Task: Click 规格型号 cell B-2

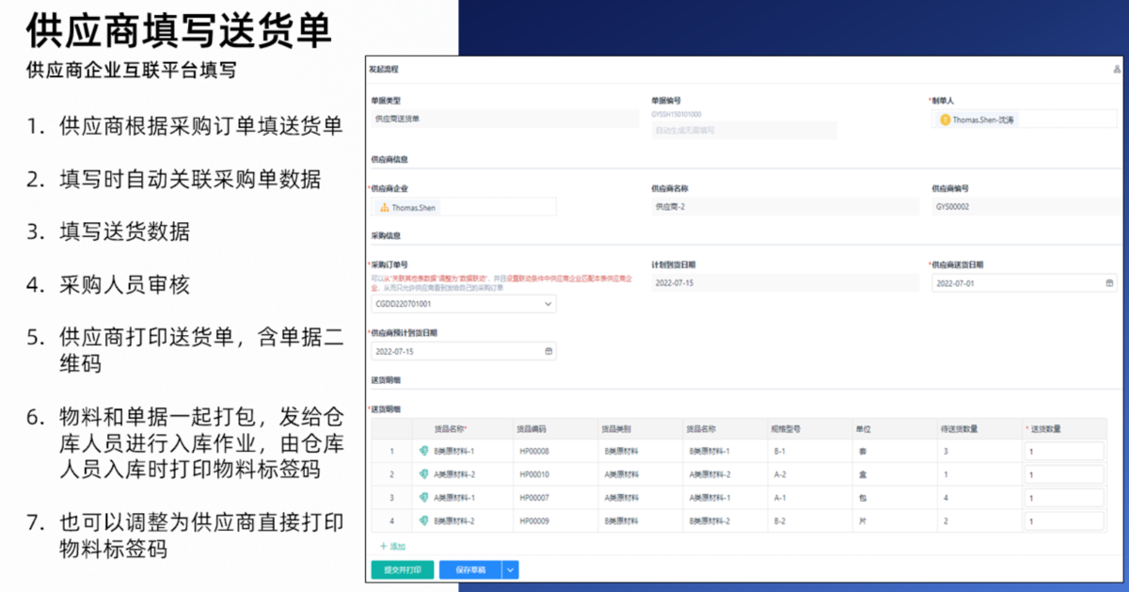Action: [779, 520]
